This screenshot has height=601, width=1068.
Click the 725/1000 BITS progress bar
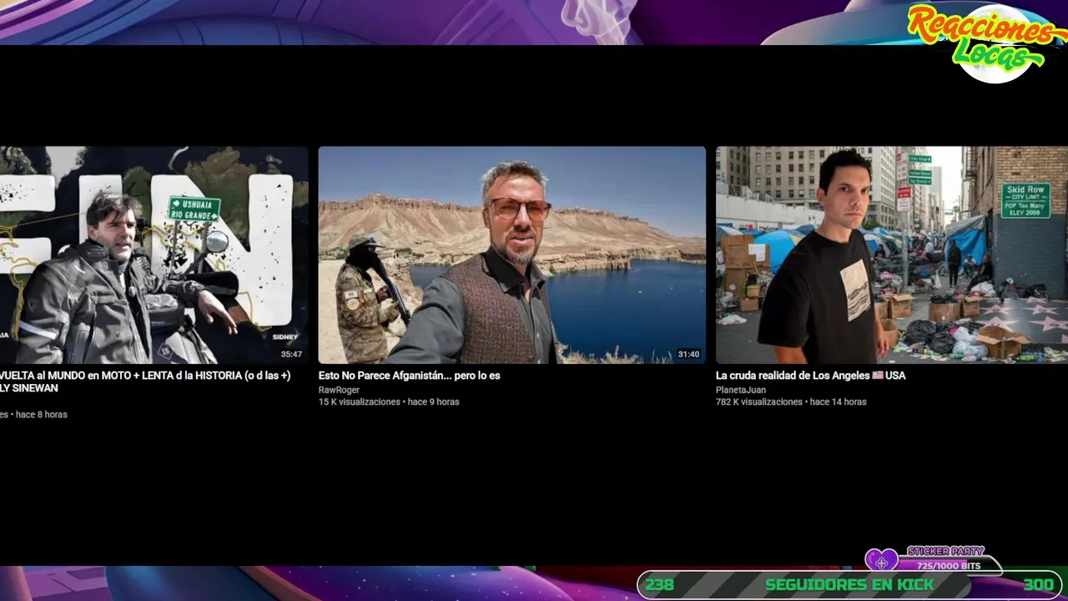[x=949, y=566]
